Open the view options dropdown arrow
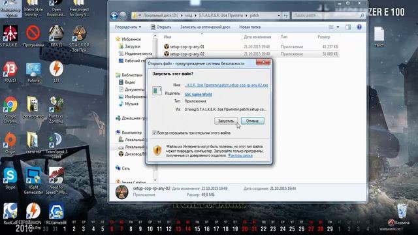This screenshot has height=235, width=418. [x=338, y=27]
